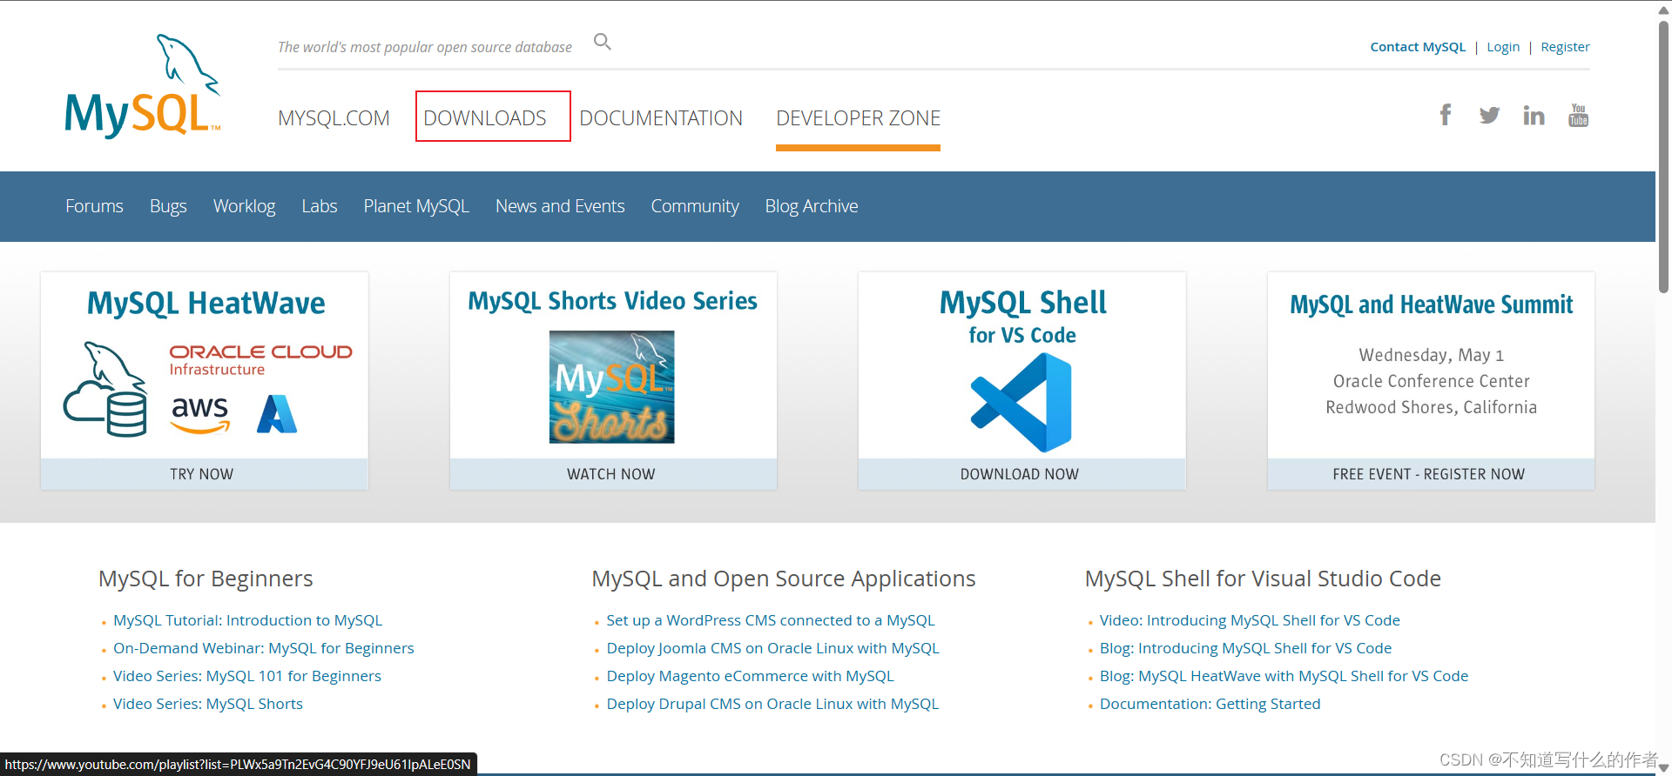Click the scrollbar up arrow

(x=1664, y=9)
